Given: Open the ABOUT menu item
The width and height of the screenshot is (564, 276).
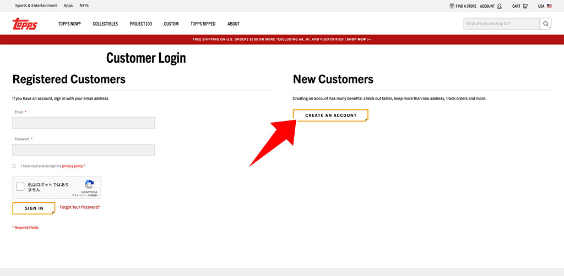Looking at the screenshot, I should (x=234, y=24).
